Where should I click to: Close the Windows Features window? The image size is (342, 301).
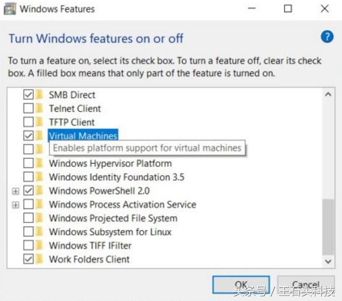tap(324, 9)
